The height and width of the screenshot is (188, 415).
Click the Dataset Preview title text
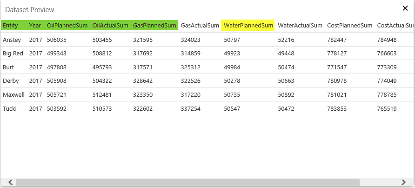coord(29,9)
